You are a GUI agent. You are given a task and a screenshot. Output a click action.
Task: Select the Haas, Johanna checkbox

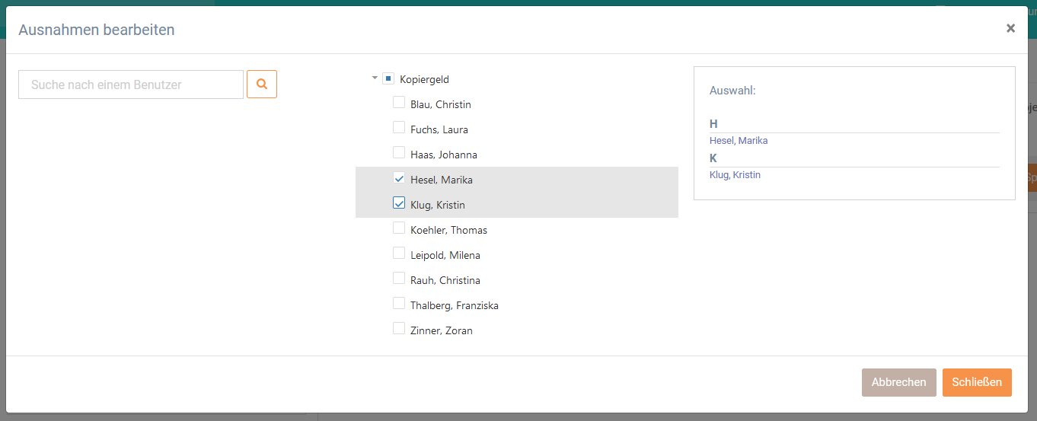click(399, 153)
